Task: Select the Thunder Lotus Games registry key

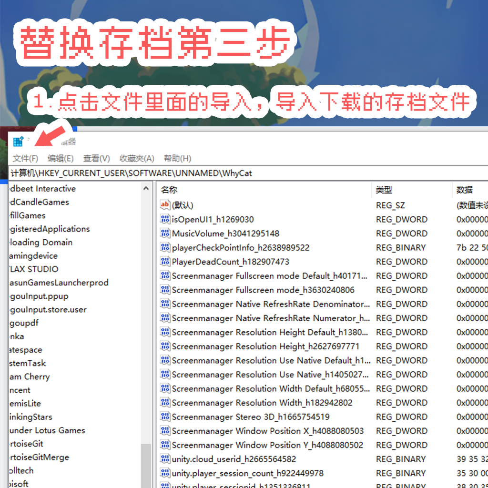Action: click(47, 430)
